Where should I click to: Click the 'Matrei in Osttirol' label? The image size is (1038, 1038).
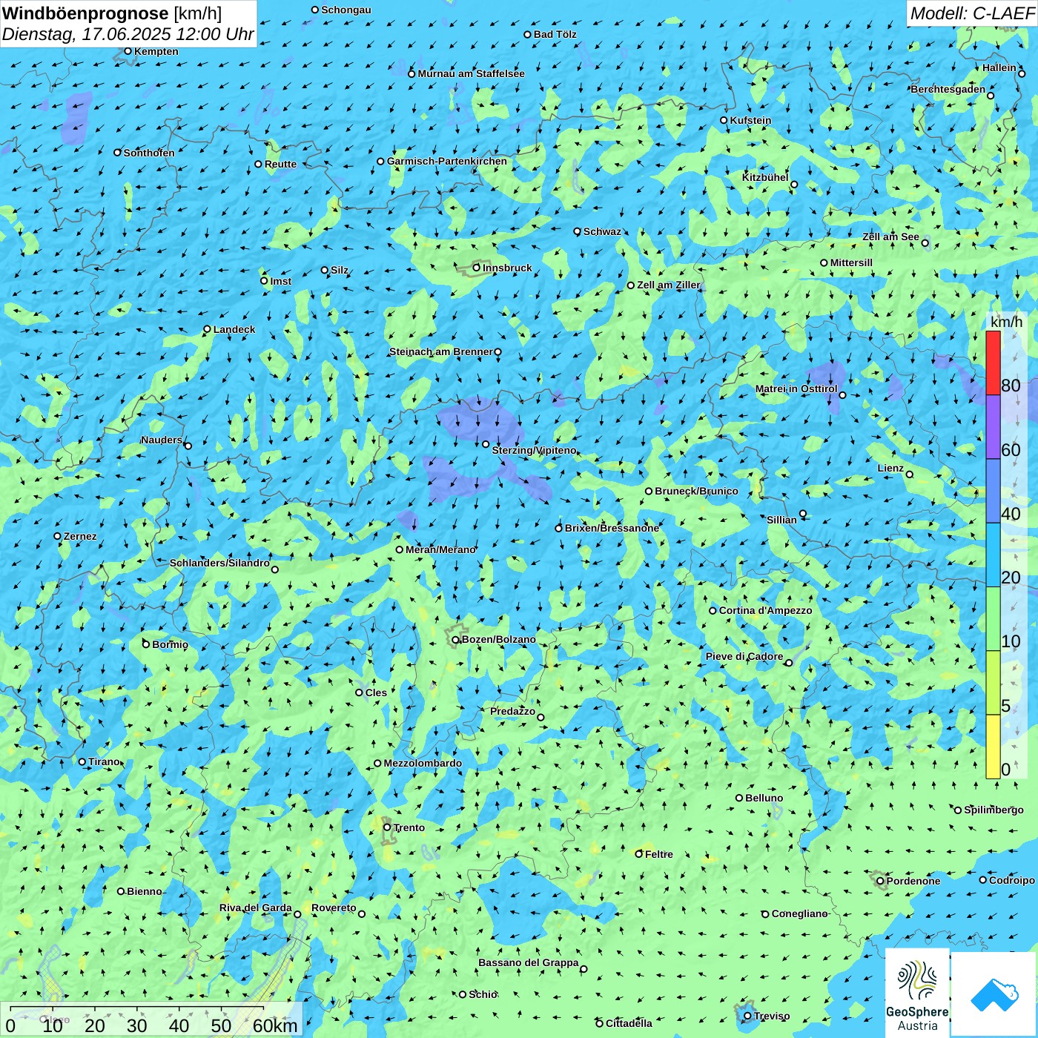(x=796, y=389)
